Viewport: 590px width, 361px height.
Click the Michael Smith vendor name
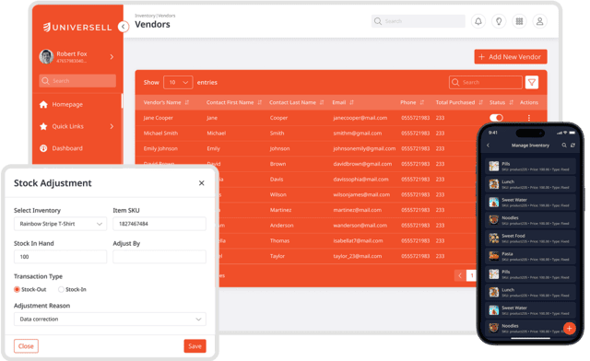point(160,134)
